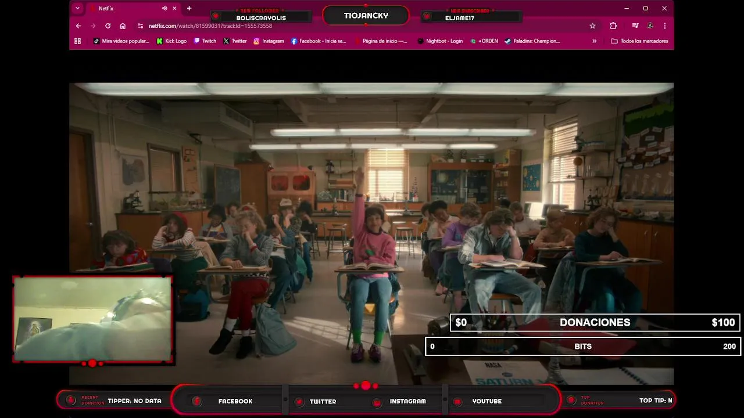The width and height of the screenshot is (744, 418).
Task: Click the BOLISCRAYOLIS new follower name
Action: pos(261,18)
